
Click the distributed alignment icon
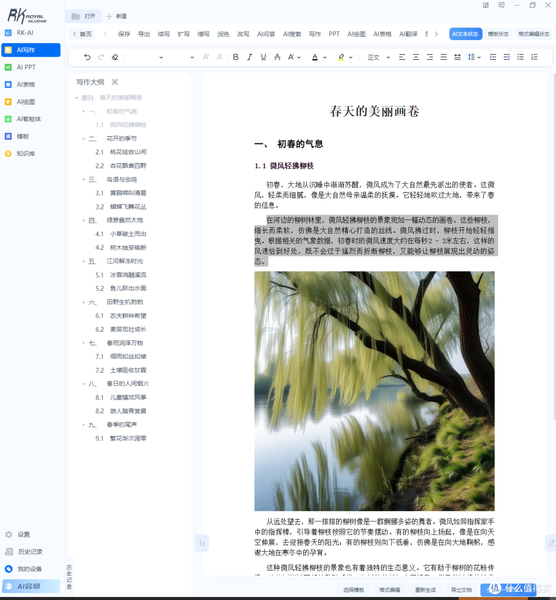pos(457,57)
